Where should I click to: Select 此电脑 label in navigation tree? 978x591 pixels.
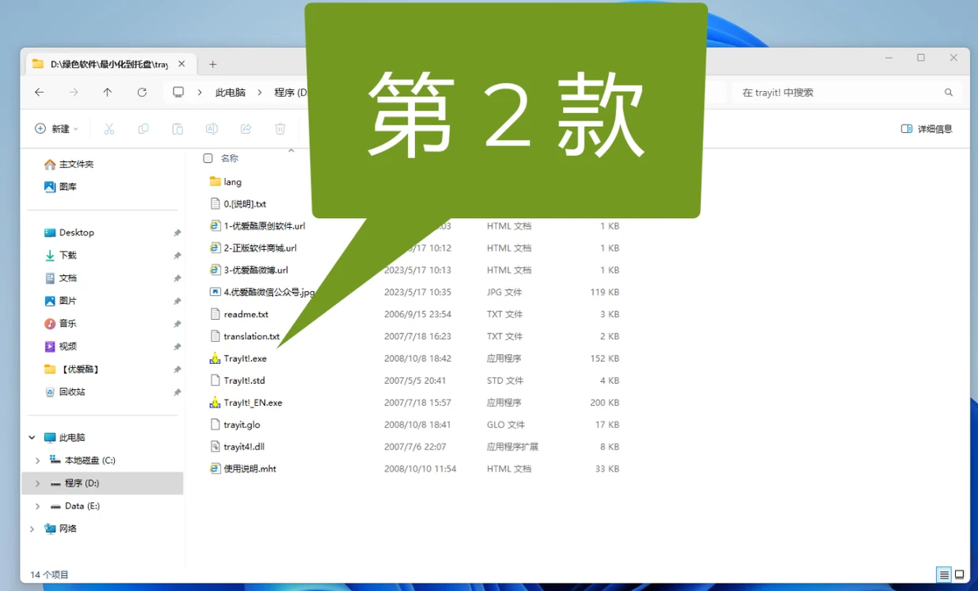(72, 438)
